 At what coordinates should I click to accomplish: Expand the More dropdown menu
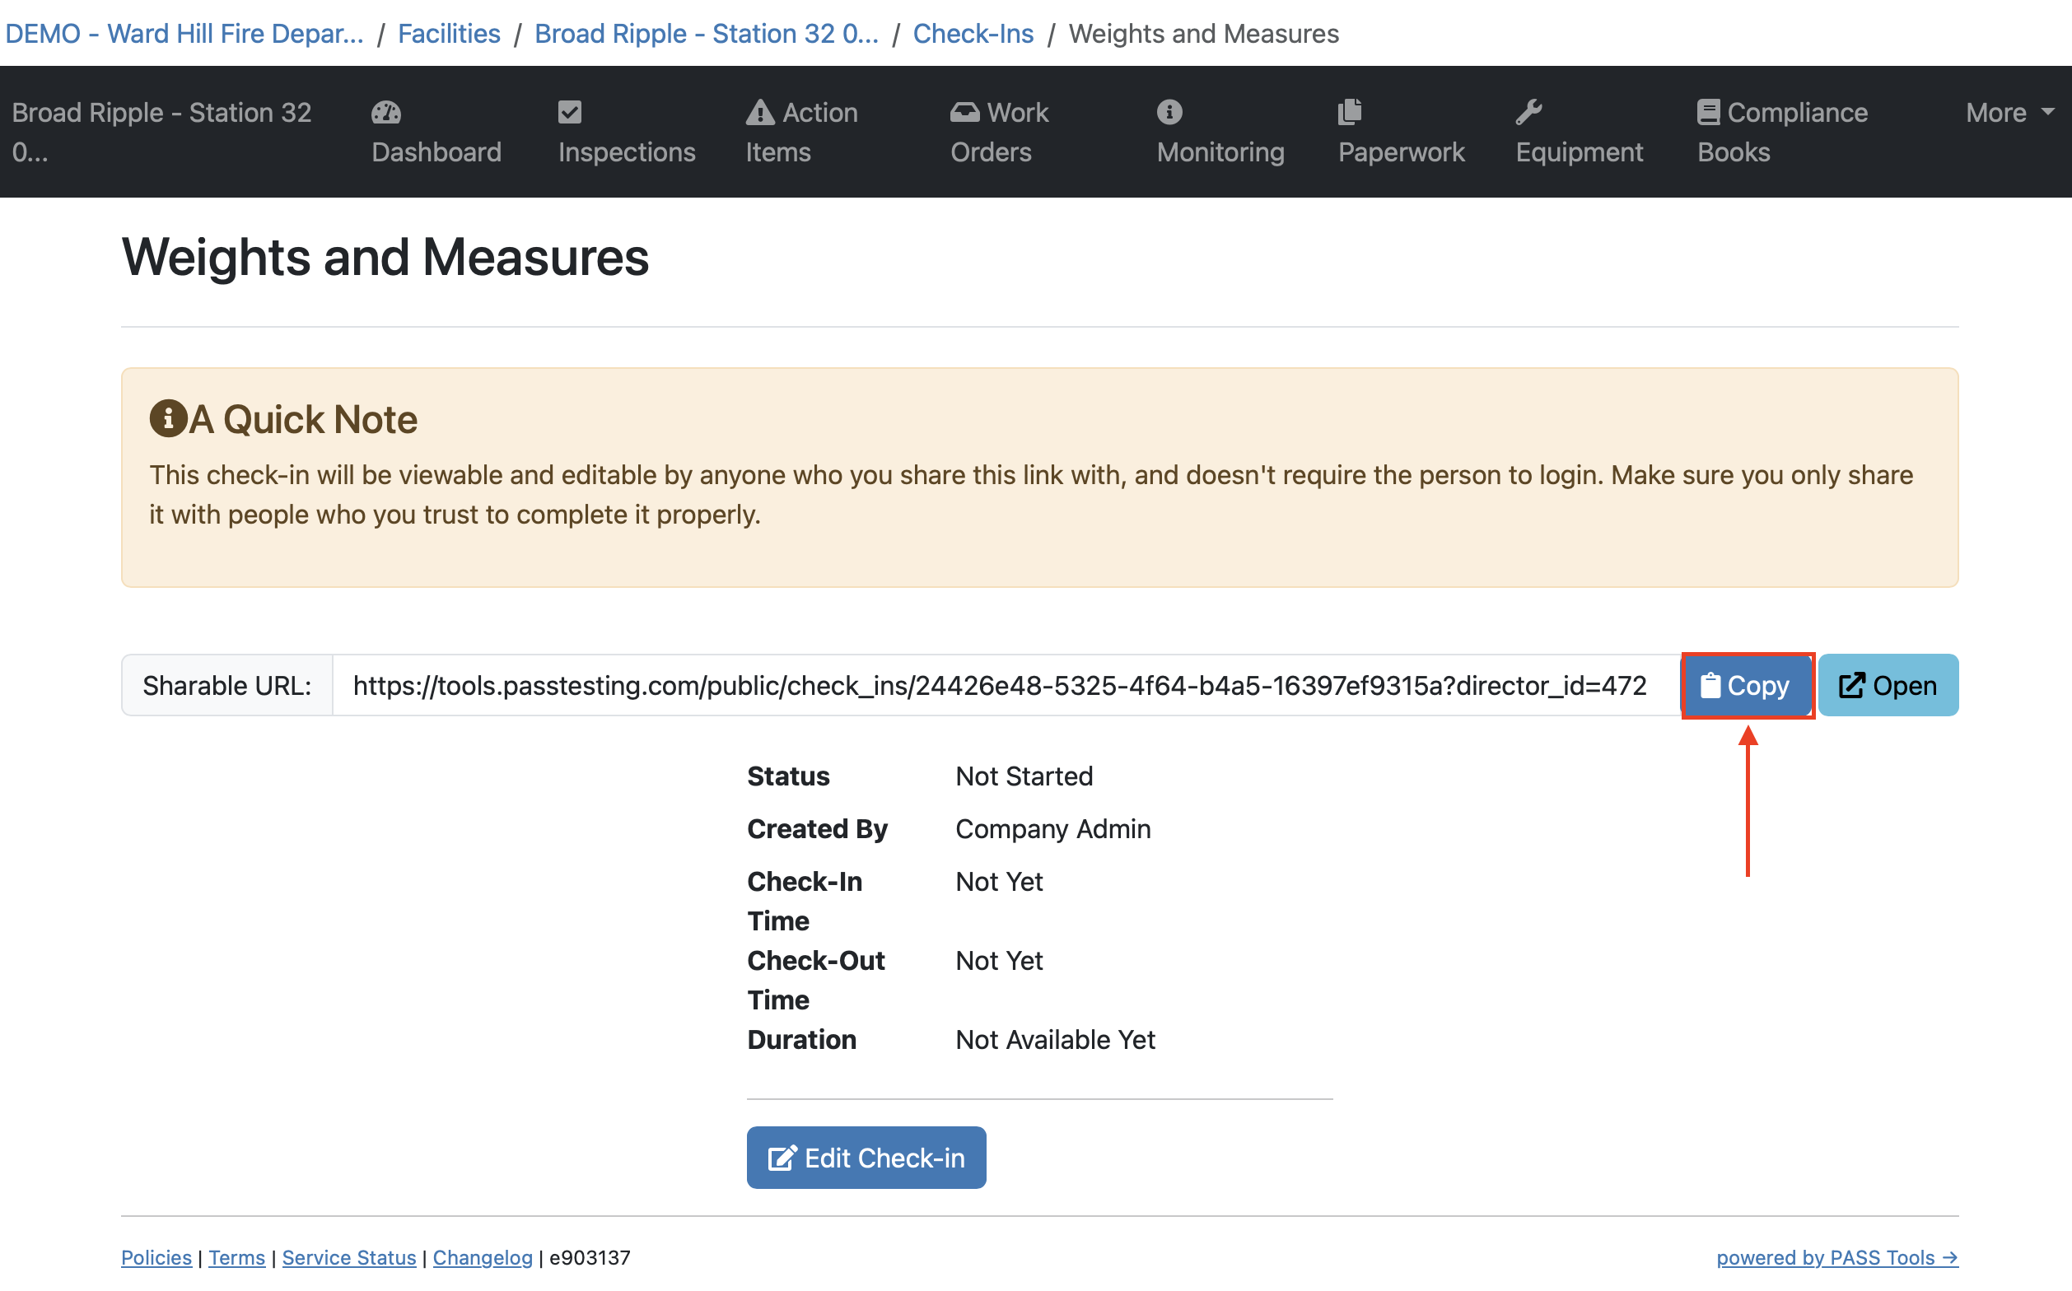tap(2008, 113)
